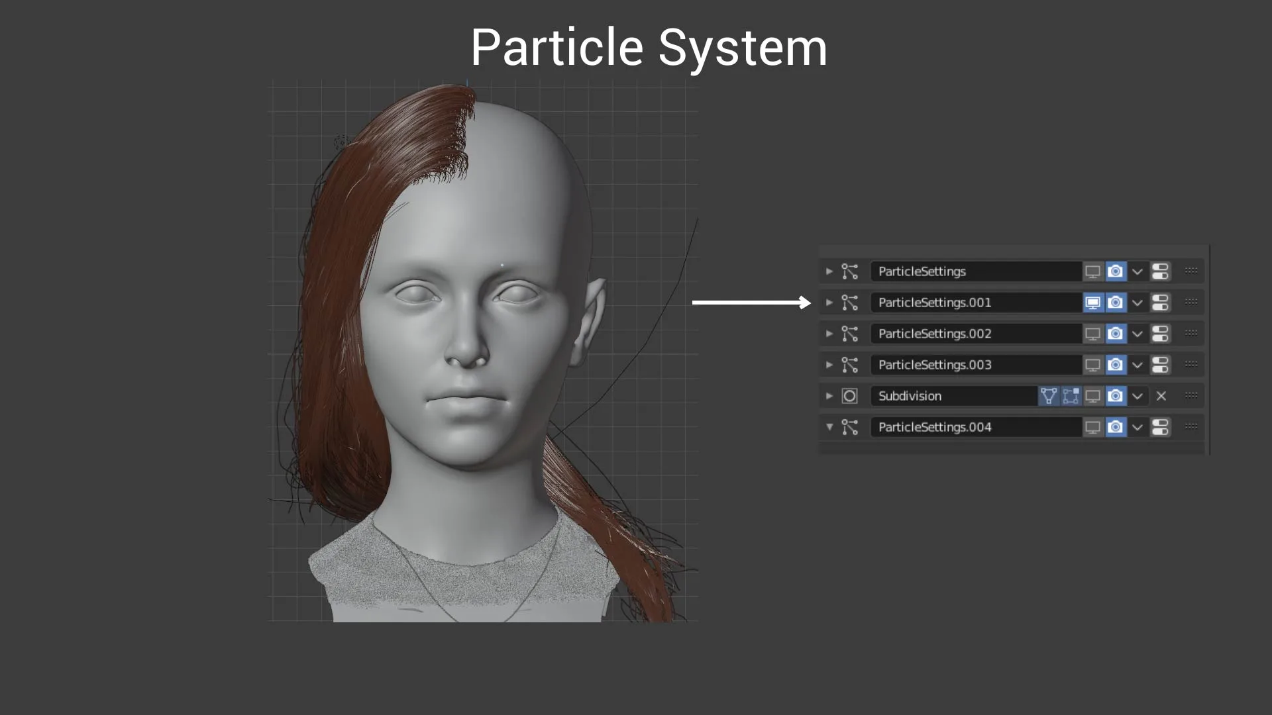Expand the Subdivision modifier panel
This screenshot has height=715, width=1272.
coord(829,396)
